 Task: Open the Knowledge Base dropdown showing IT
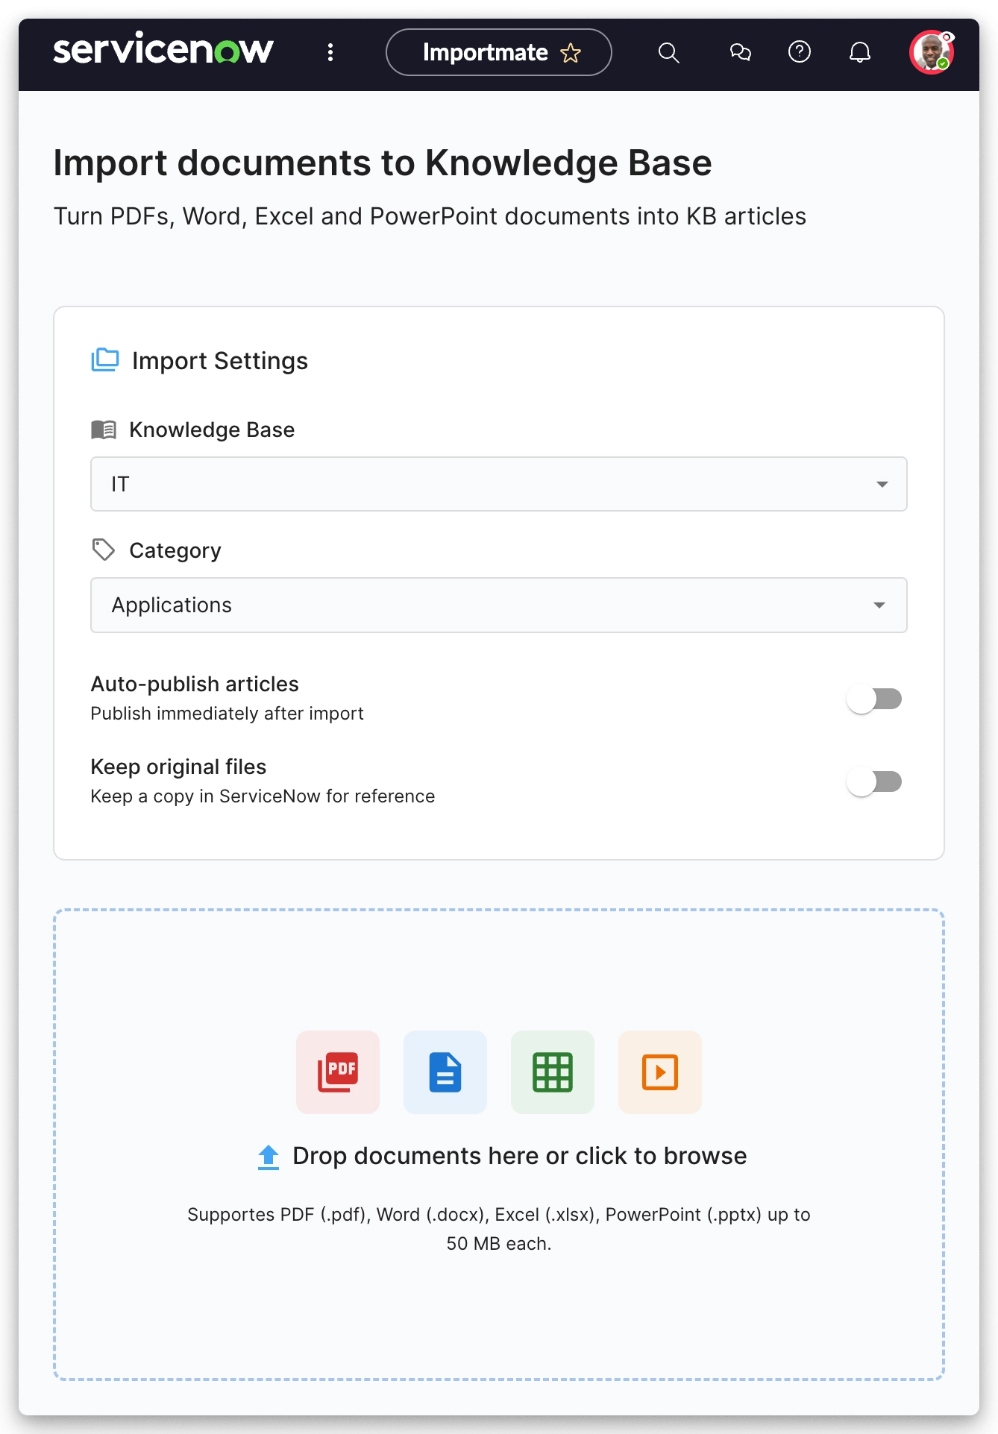(499, 484)
